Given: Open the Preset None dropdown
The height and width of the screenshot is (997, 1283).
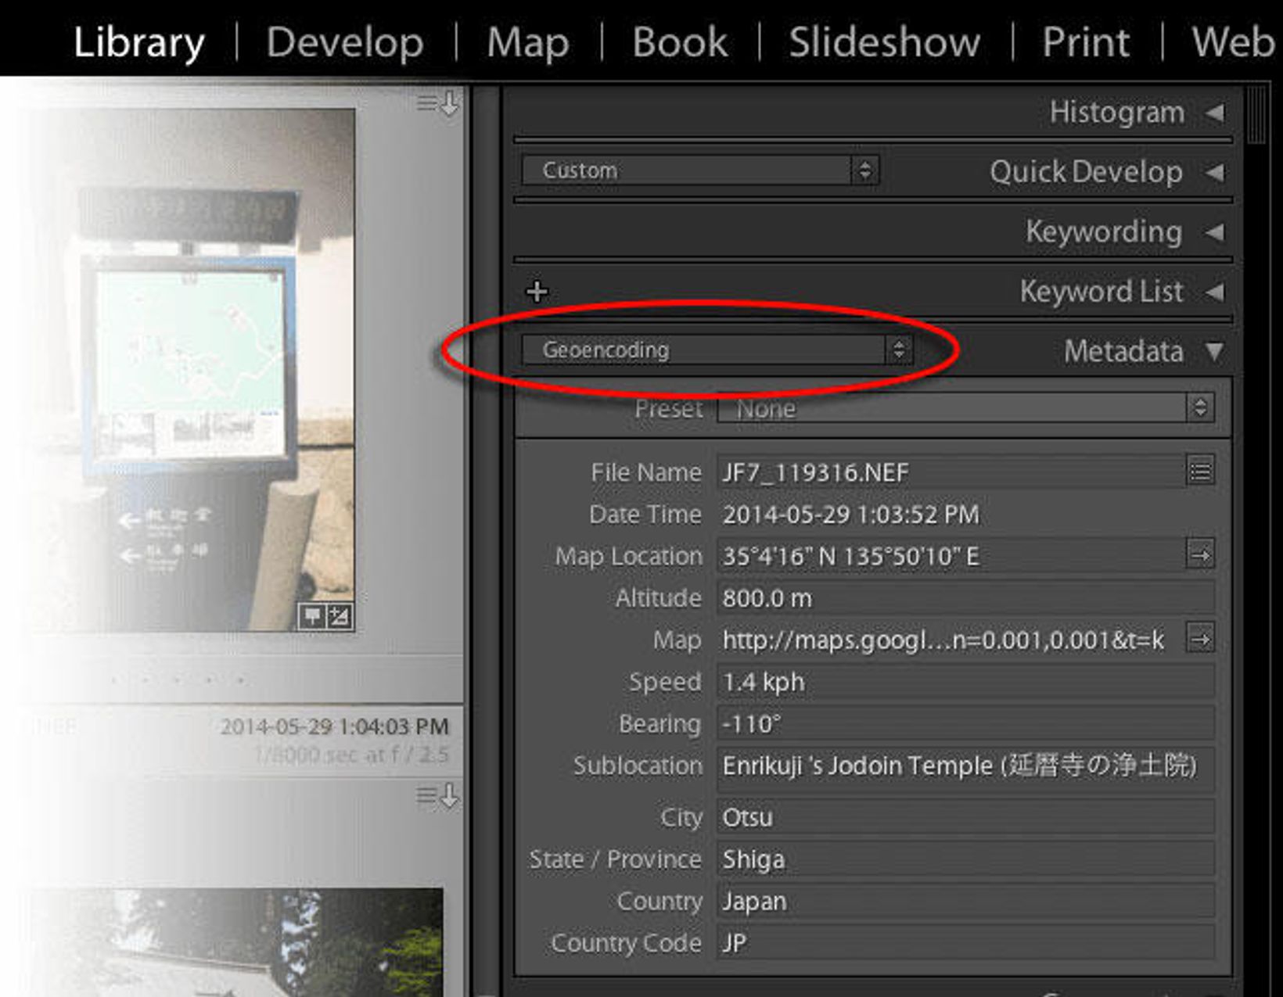Looking at the screenshot, I should tap(965, 408).
